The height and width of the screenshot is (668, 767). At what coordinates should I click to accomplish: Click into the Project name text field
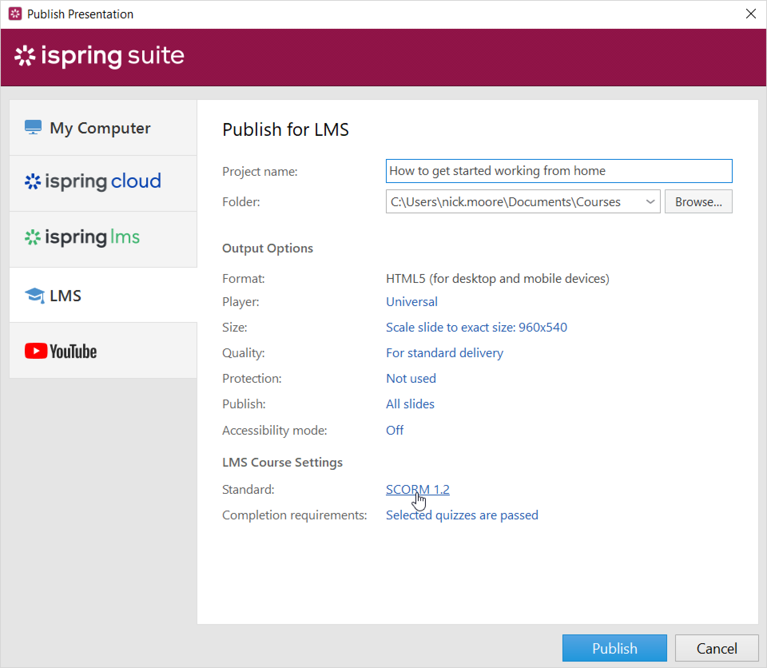coord(558,171)
